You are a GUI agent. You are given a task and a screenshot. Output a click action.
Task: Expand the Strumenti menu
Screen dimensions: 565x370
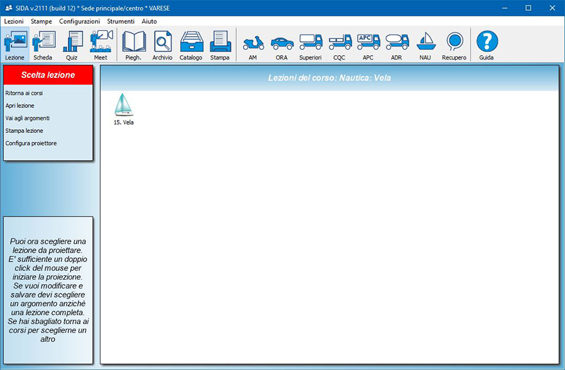coord(121,21)
